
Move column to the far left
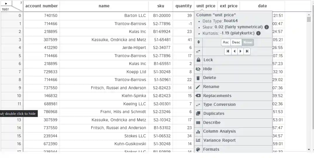(228, 51)
